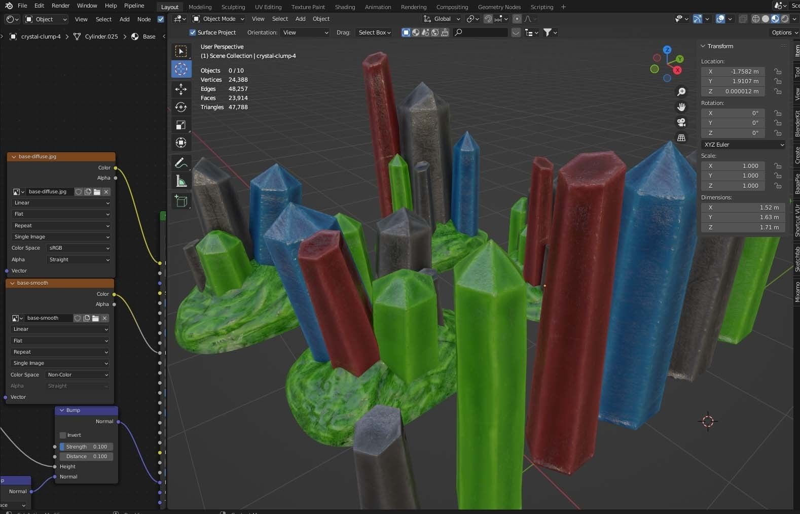
Task: Toggle Surface Project checkbox
Action: click(x=193, y=32)
